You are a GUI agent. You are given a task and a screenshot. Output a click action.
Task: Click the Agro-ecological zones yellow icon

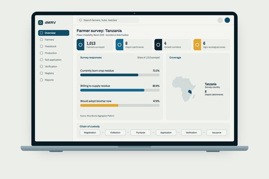[197, 45]
